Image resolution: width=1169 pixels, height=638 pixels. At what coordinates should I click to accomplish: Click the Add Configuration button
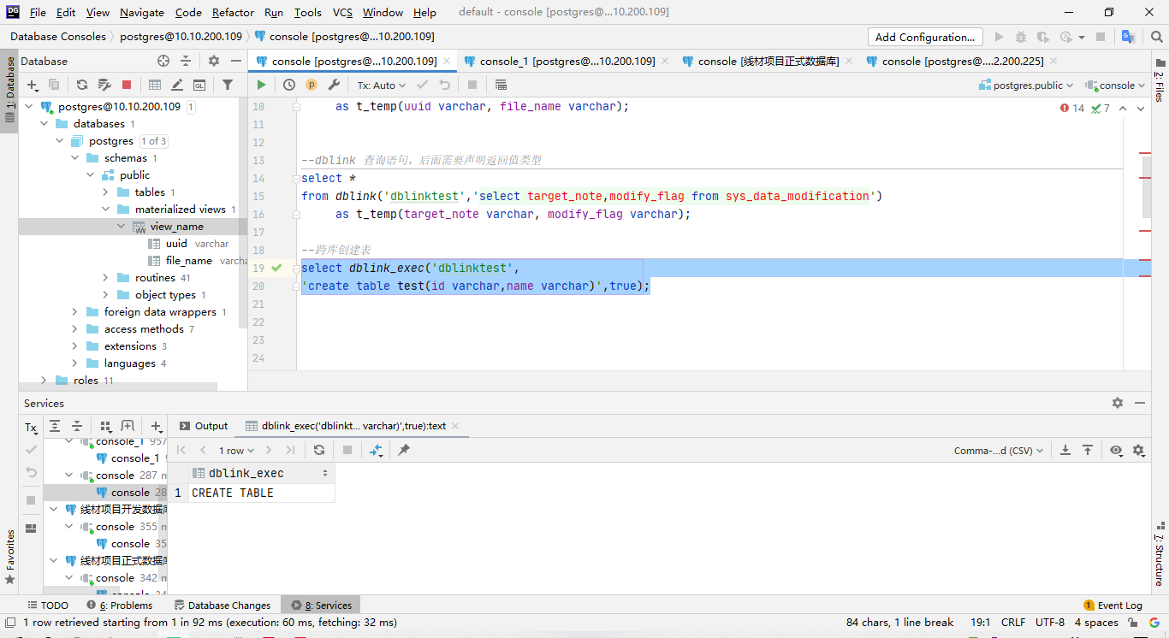[924, 37]
